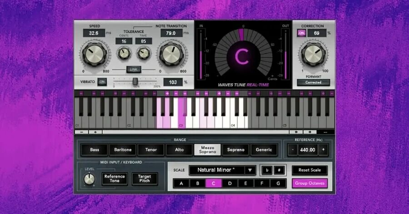Screen dimensions: 409x214
Task: Click the Speed value field 32.6
Action: click(x=94, y=33)
